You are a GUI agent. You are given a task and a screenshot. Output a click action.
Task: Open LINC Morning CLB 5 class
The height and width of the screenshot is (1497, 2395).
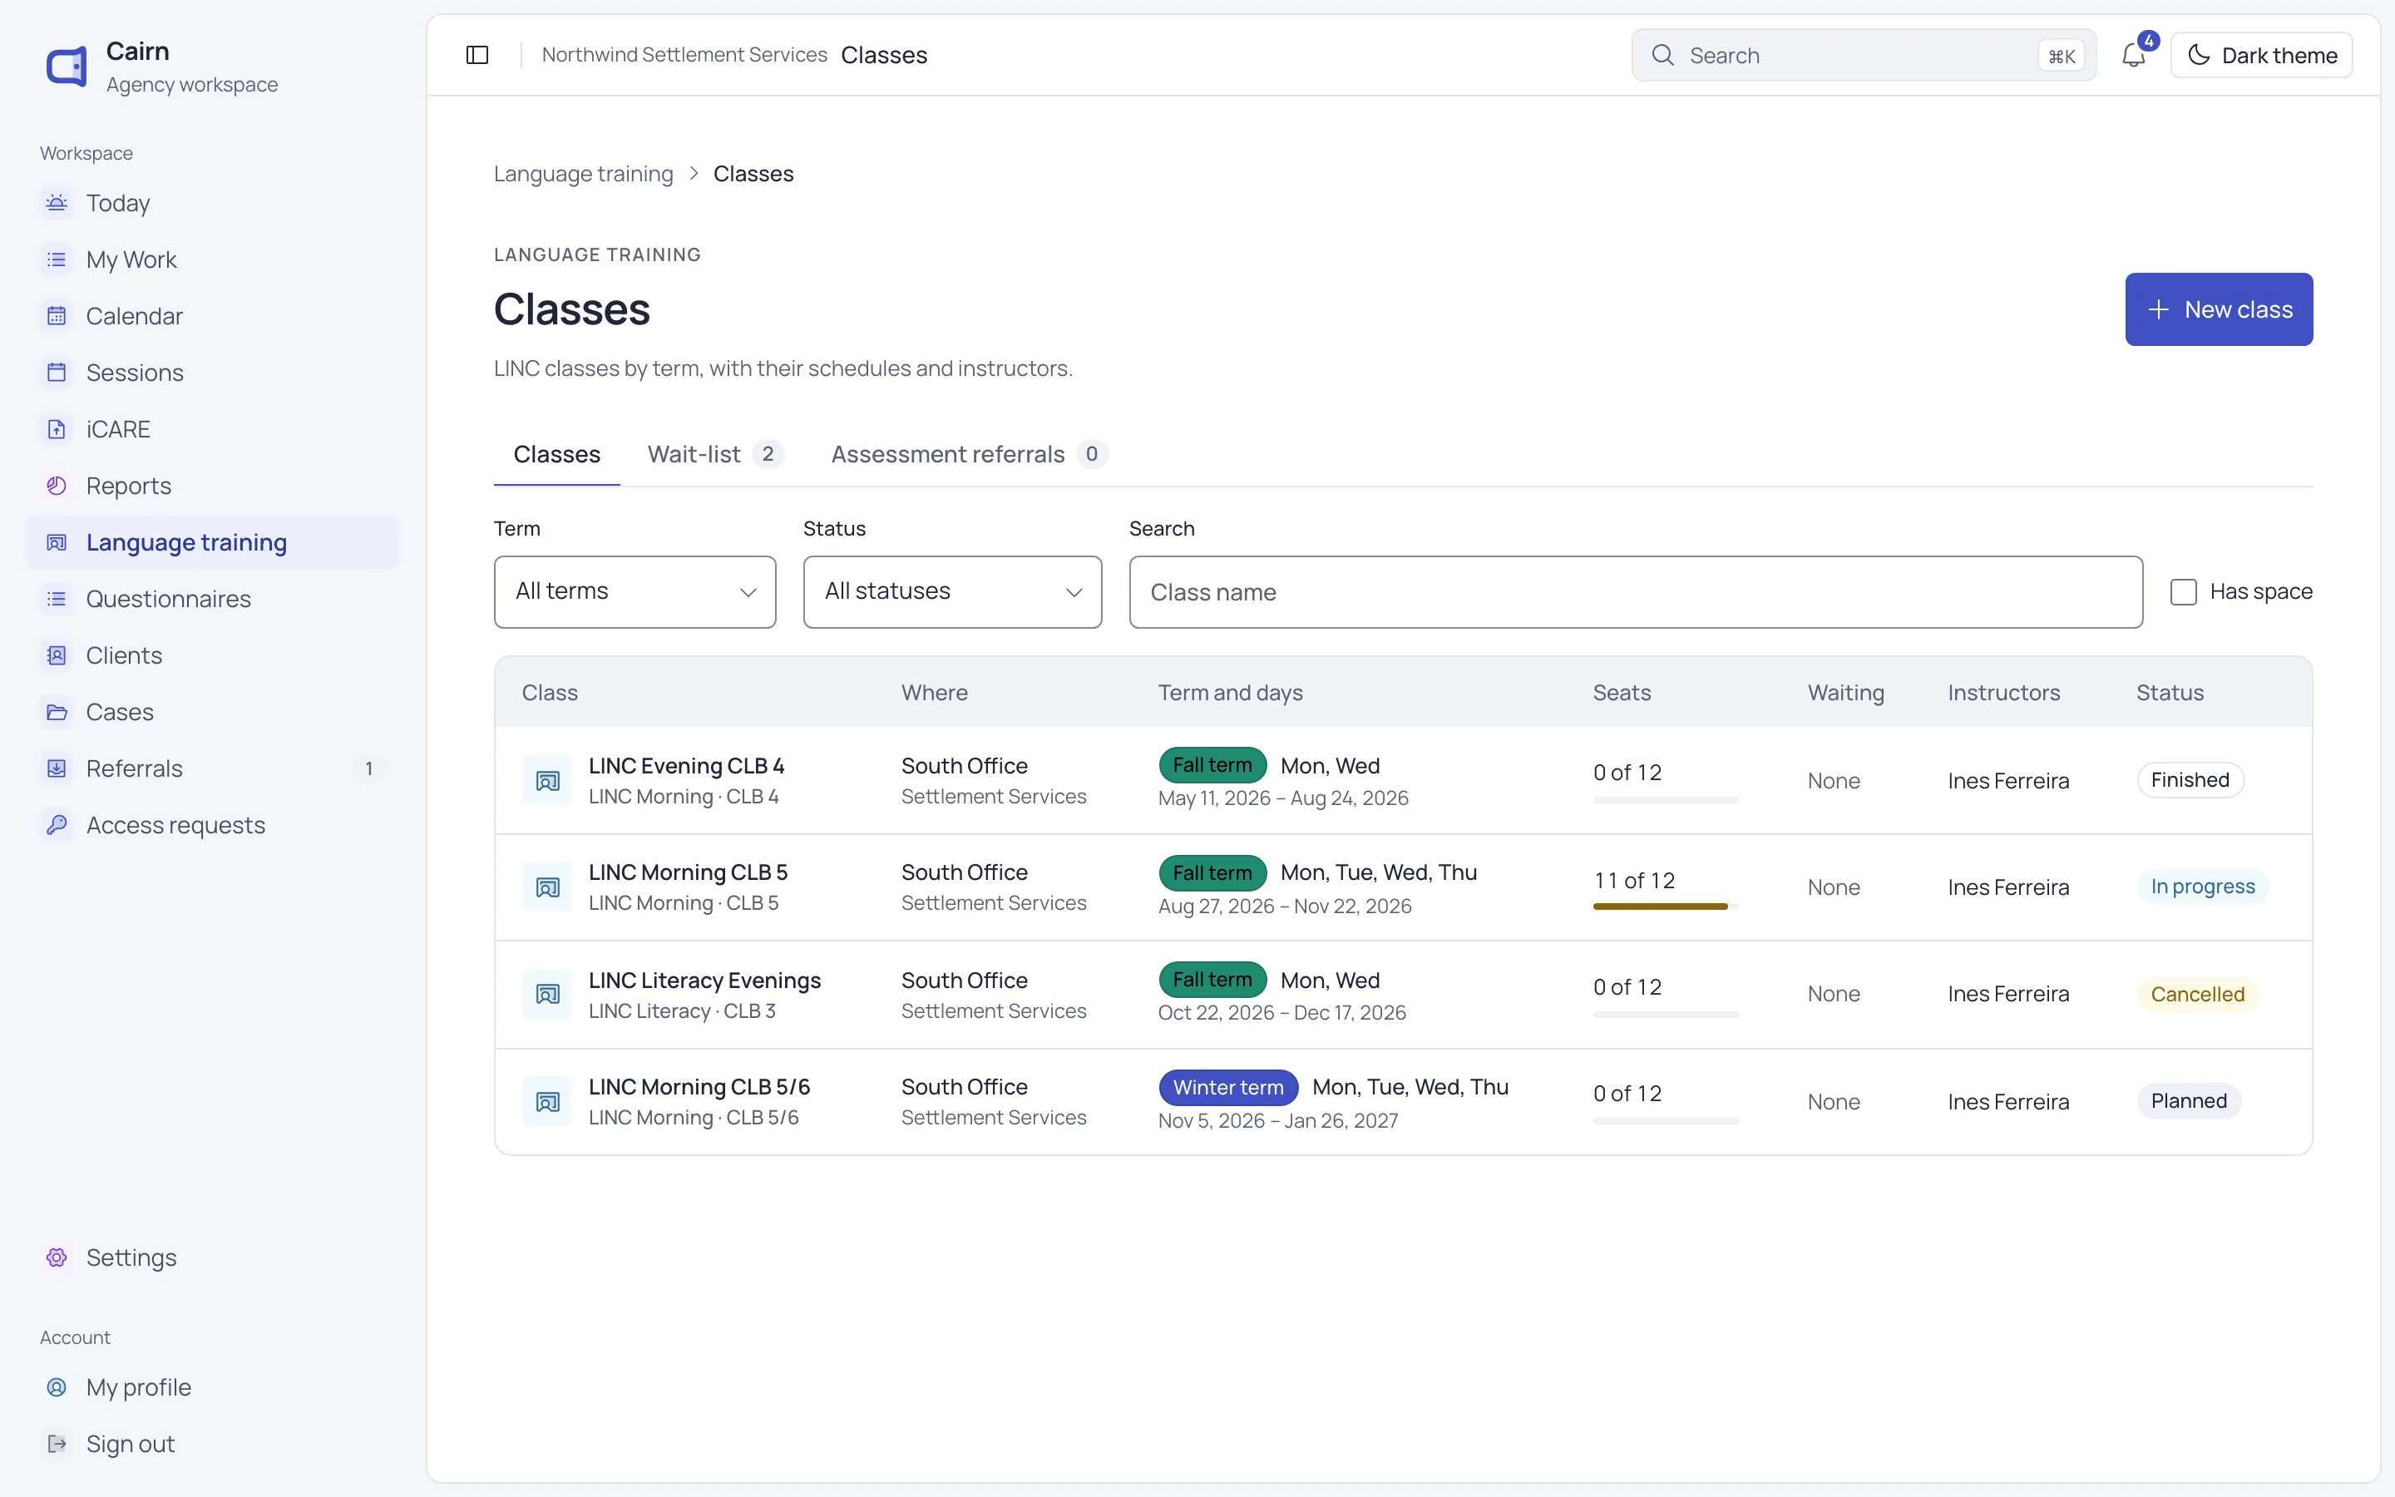(688, 872)
